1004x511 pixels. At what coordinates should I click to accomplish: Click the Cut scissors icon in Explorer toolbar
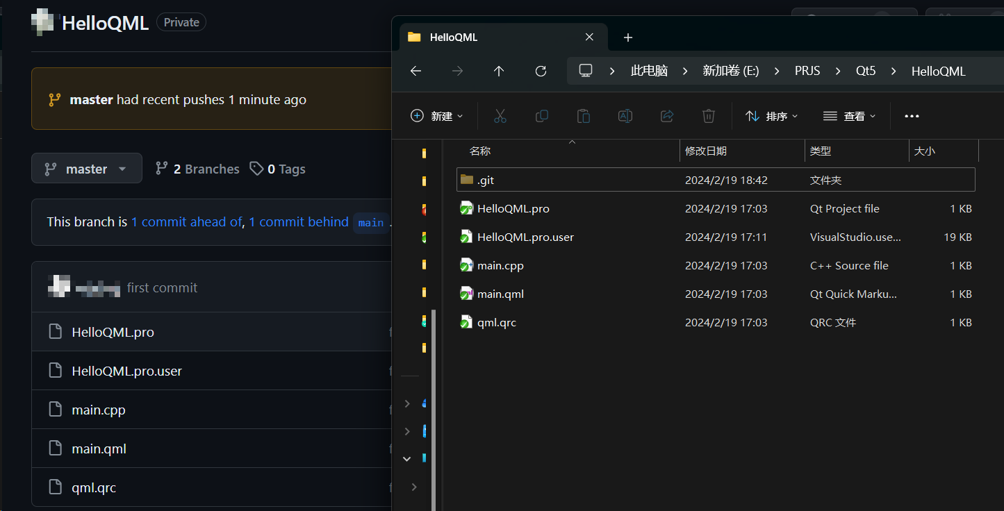click(x=500, y=116)
